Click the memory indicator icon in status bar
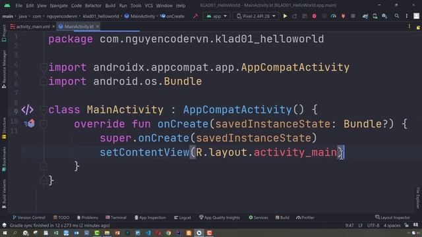Viewport: 422px width, 237px height. click(x=416, y=225)
